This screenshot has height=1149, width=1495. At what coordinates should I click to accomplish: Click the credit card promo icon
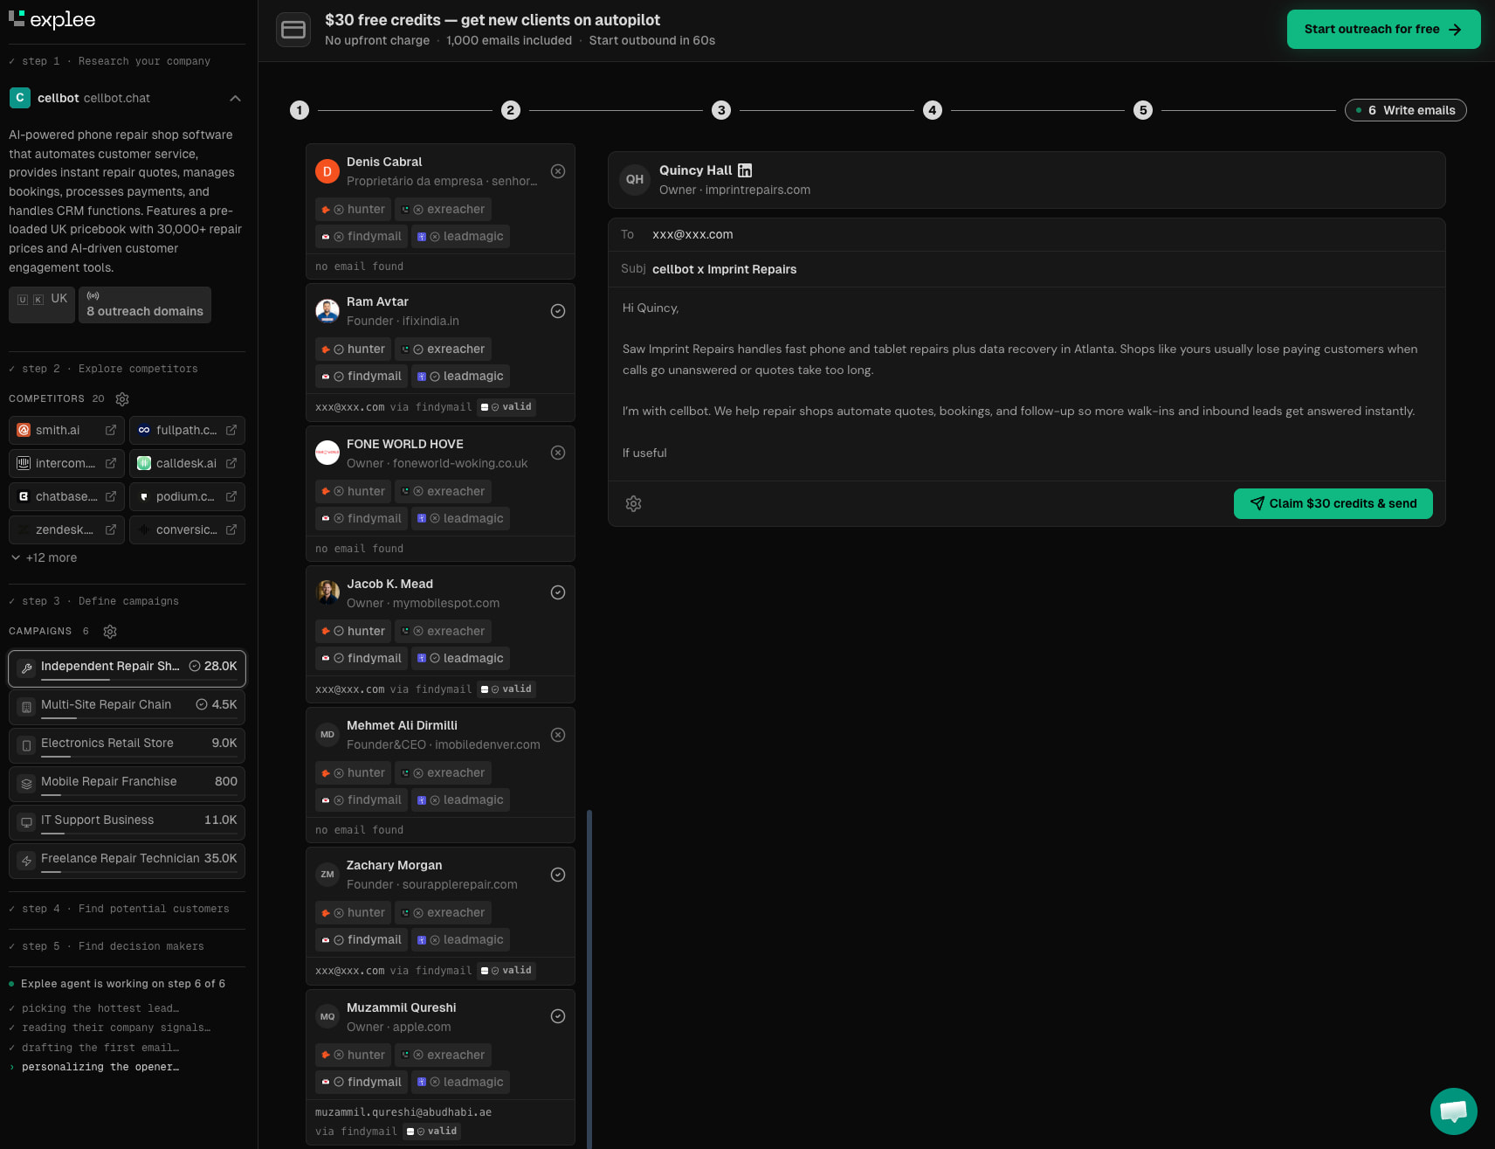[x=293, y=30]
